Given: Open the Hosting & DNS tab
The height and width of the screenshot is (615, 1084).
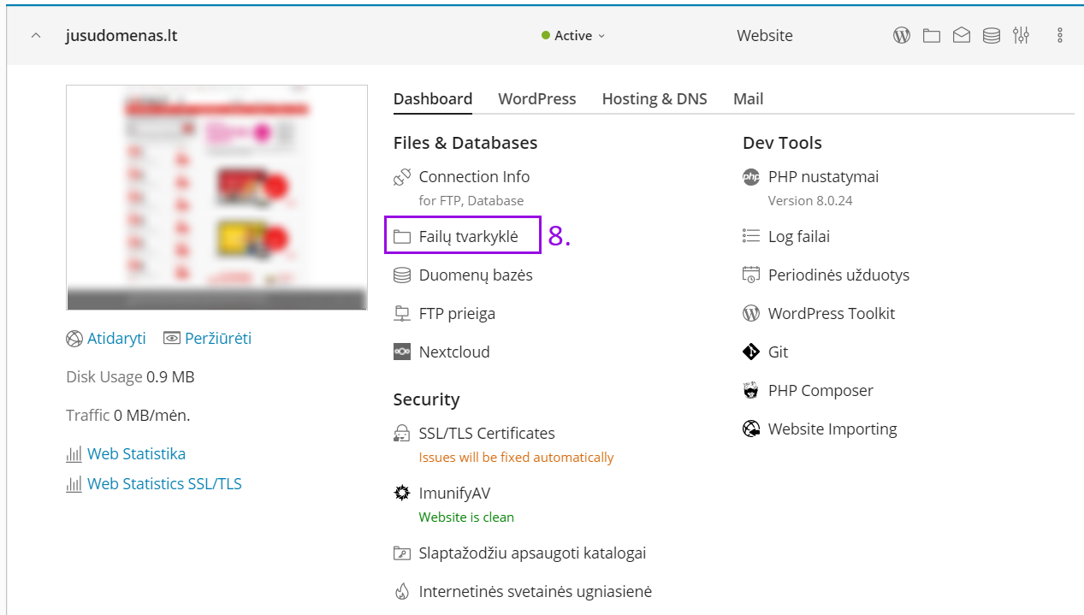Looking at the screenshot, I should tap(655, 99).
